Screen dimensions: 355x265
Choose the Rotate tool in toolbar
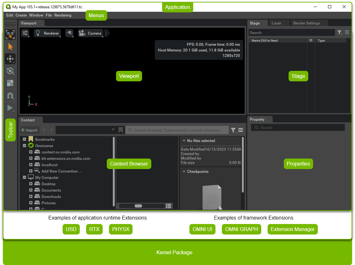[10, 71]
